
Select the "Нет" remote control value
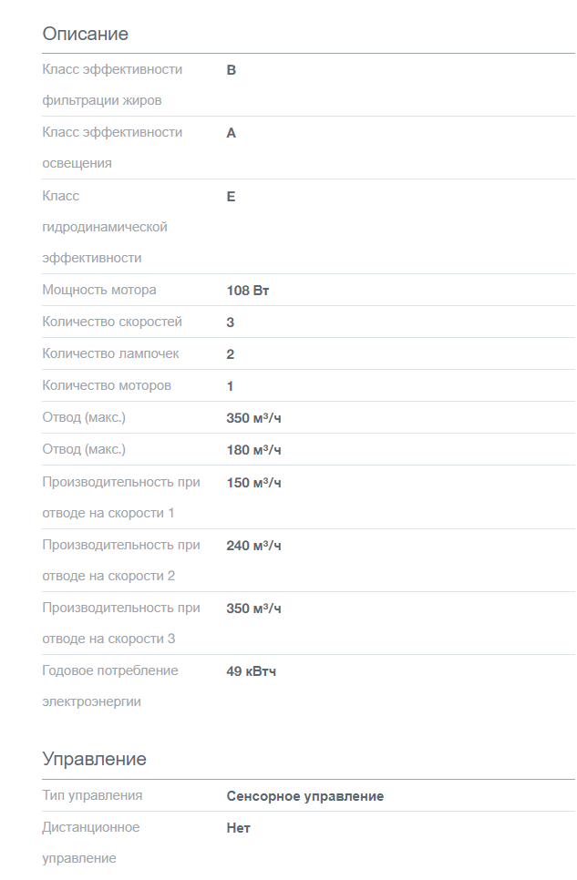click(238, 828)
